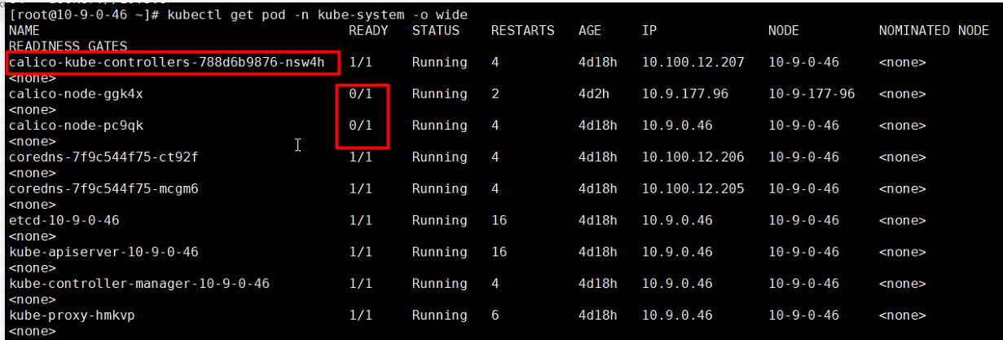Click the kubectl get pod command text
The width and height of the screenshot is (1003, 340).
318,15
